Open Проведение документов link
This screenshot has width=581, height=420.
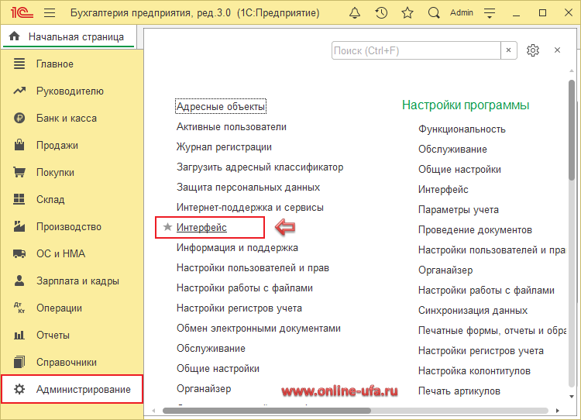475,230
